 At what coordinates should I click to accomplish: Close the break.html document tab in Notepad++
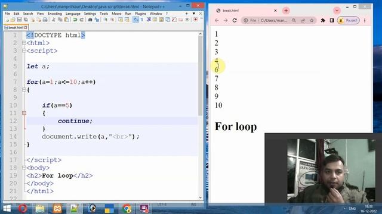[25, 27]
